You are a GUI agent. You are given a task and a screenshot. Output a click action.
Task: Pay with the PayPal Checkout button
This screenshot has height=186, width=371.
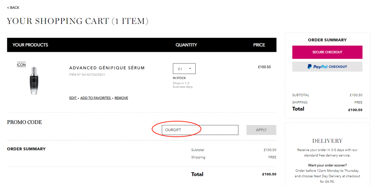pyautogui.click(x=327, y=67)
